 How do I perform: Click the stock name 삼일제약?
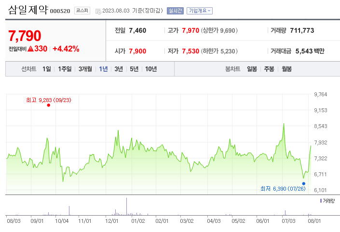(28, 10)
